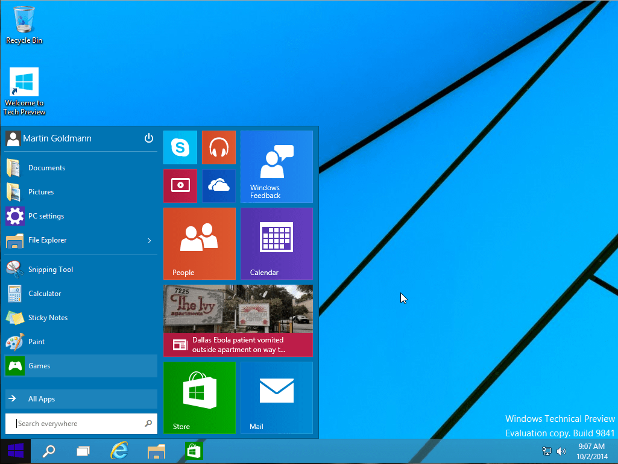Open the Dallas Ebola news tile
Image resolution: width=618 pixels, height=464 pixels.
[238, 321]
